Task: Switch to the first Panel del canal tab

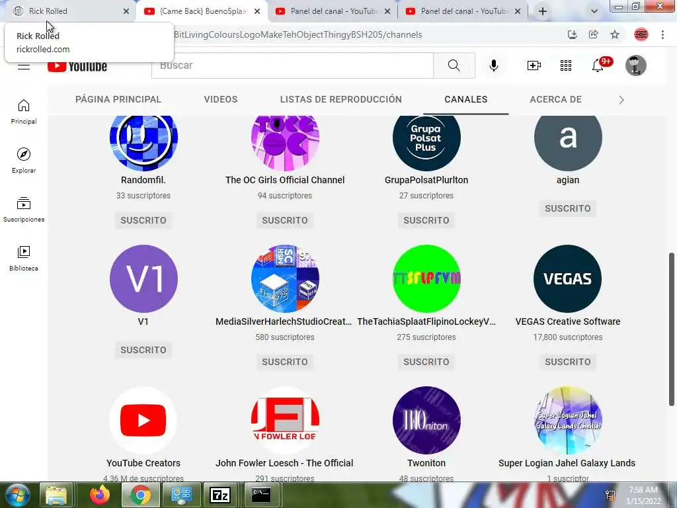Action: (x=332, y=11)
